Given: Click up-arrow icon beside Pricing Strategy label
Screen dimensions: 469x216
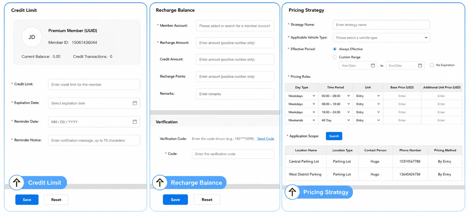Looking at the screenshot, I should [x=292, y=192].
